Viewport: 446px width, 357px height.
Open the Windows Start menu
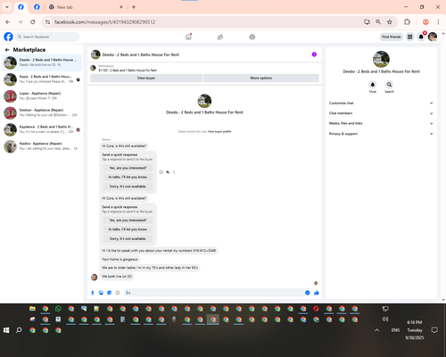tap(6, 330)
